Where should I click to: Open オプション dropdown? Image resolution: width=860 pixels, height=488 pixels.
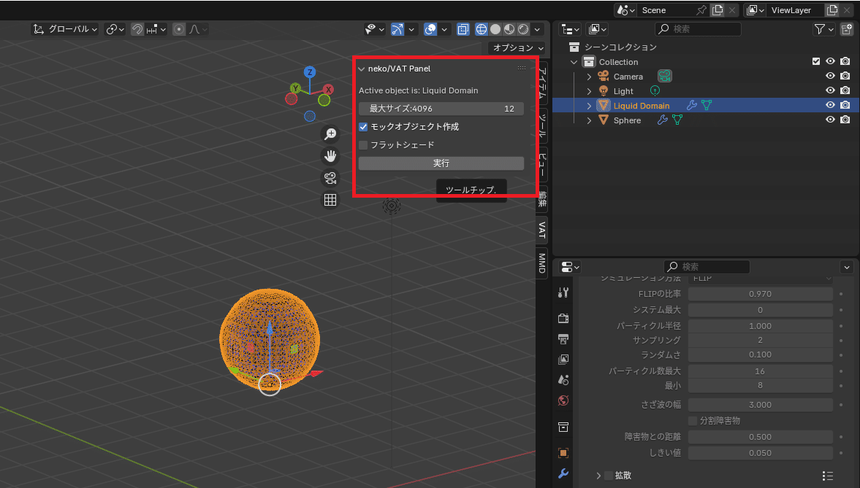click(x=517, y=47)
